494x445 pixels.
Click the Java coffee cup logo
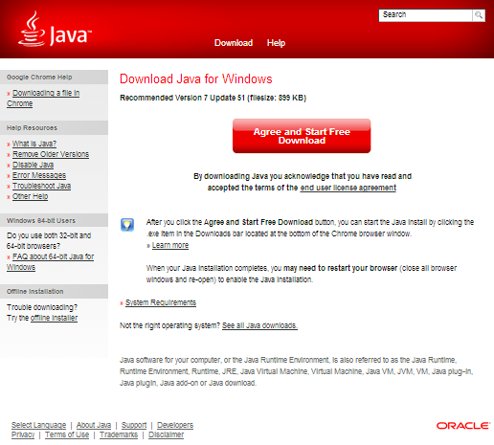click(x=55, y=30)
